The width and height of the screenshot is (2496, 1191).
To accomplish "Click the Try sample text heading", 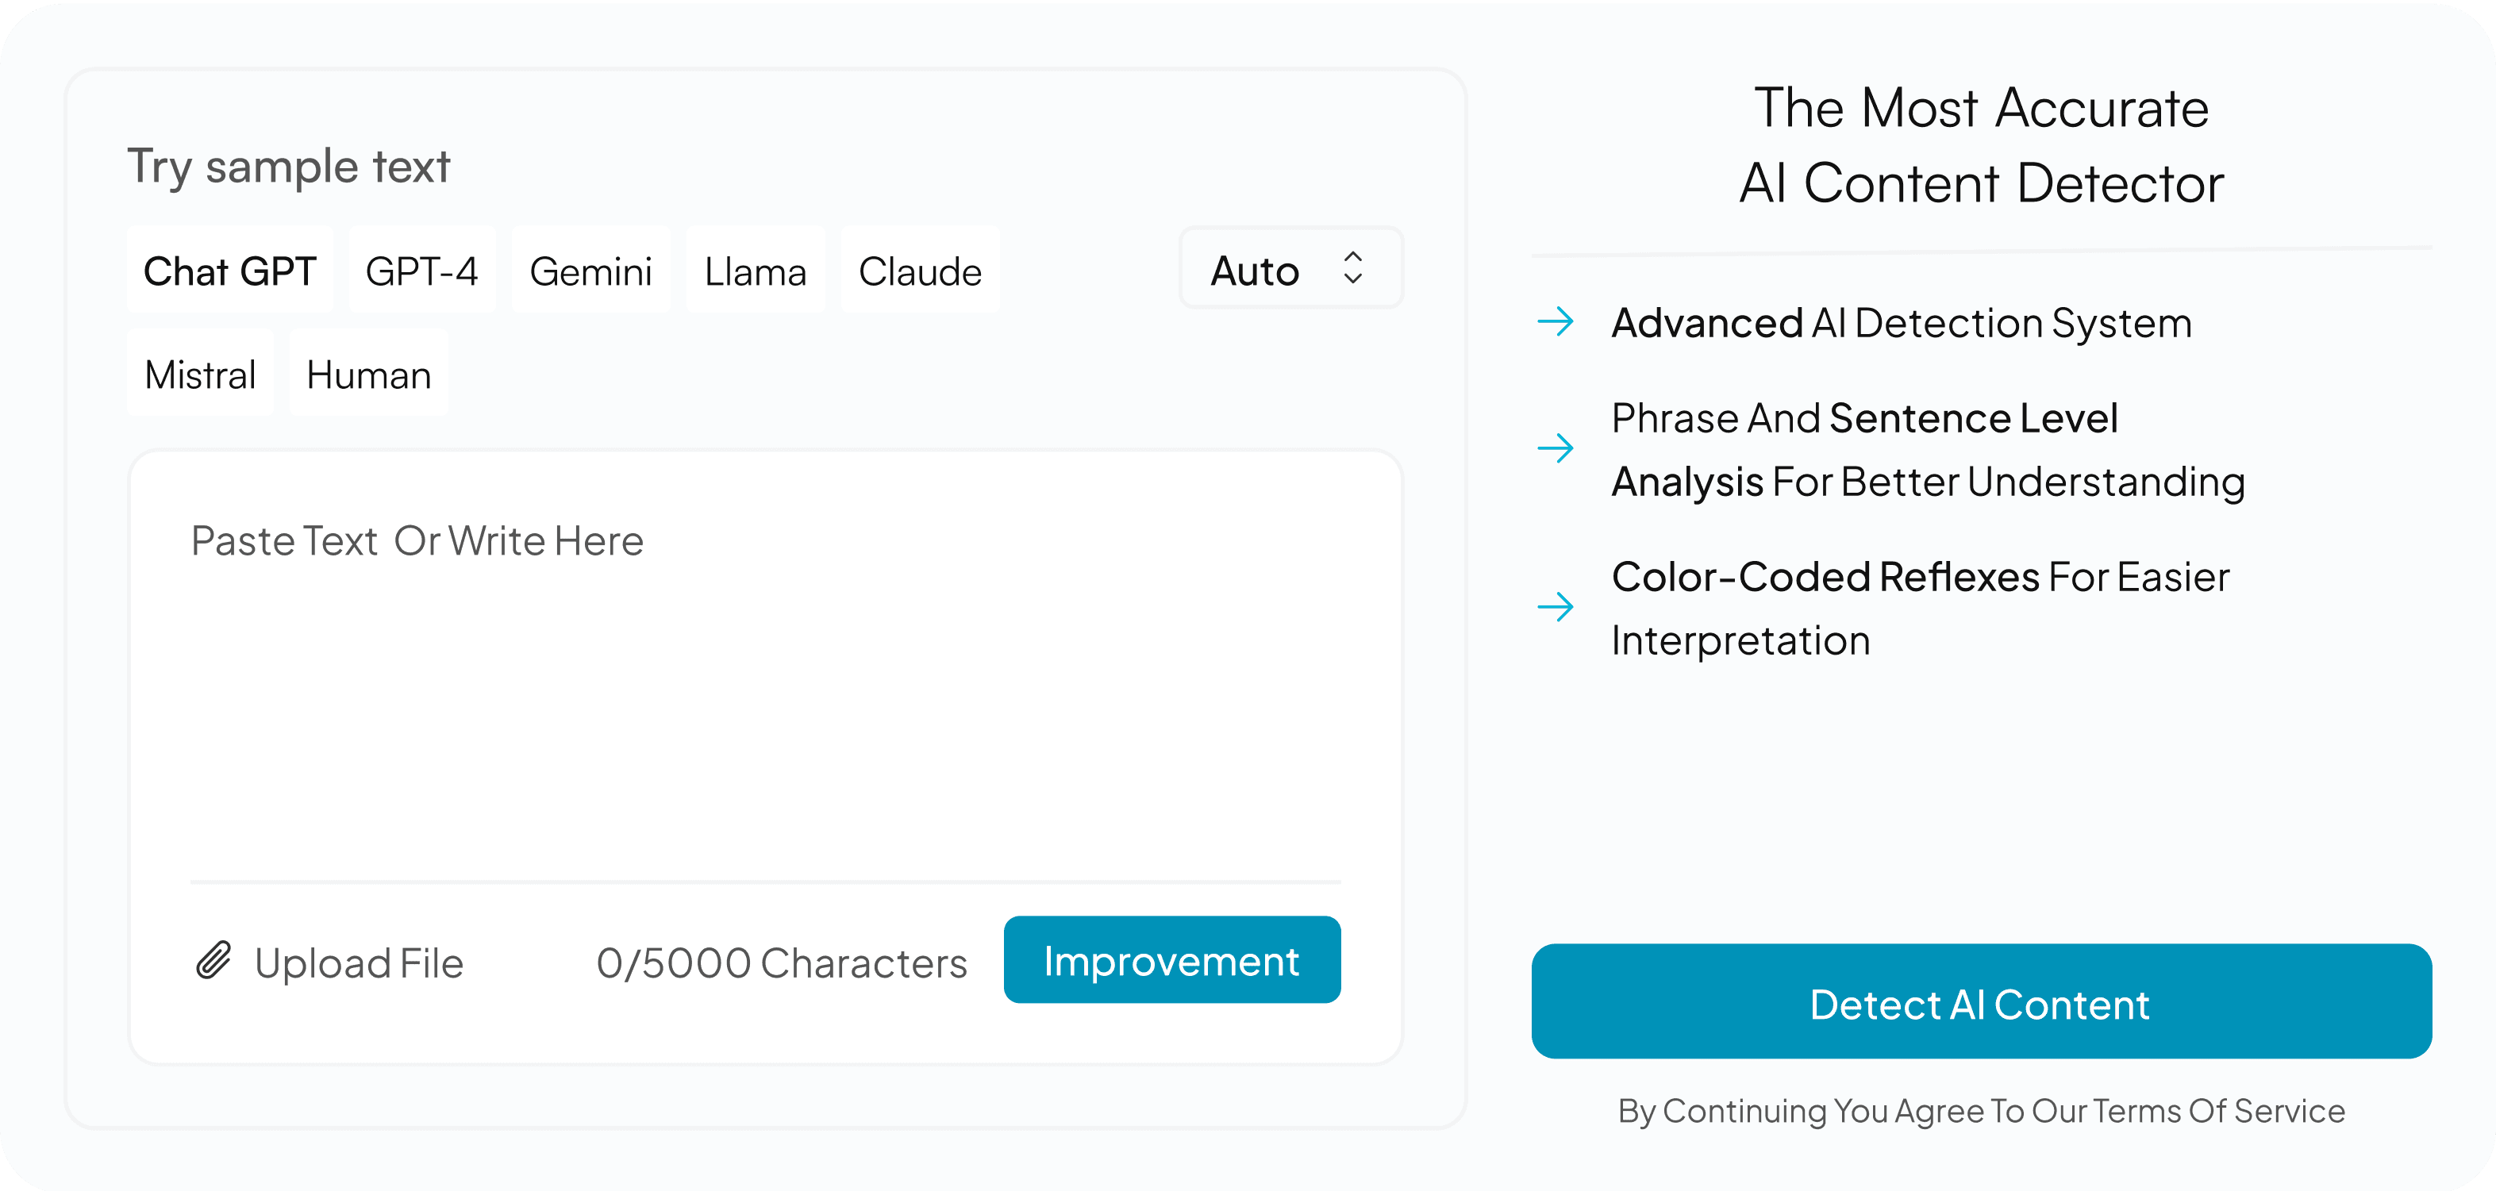I will [x=288, y=165].
